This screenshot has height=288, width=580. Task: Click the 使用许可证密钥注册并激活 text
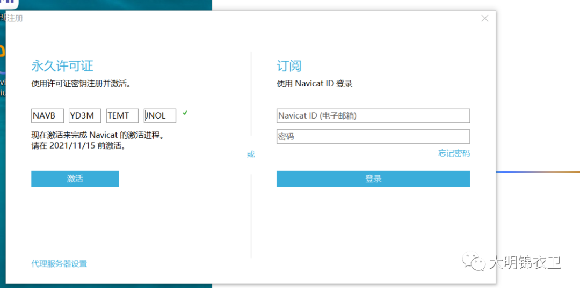coord(82,84)
